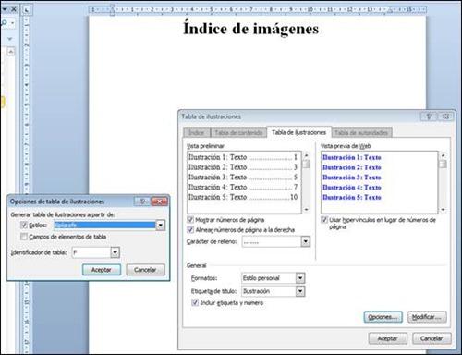Click the Opciones... button
462x355 pixels.
pyautogui.click(x=383, y=317)
